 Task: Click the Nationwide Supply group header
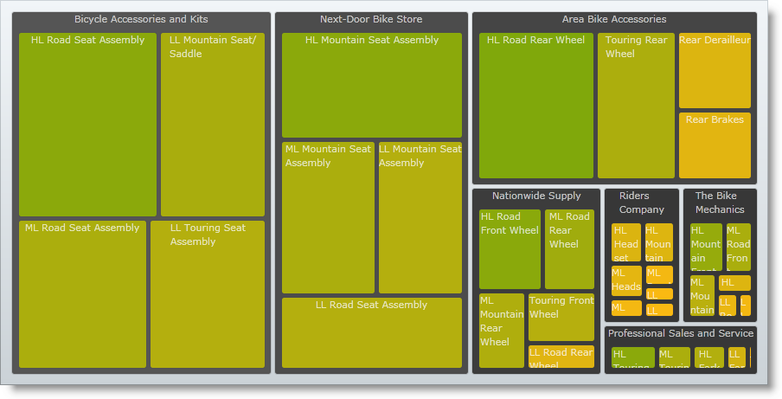click(x=536, y=196)
